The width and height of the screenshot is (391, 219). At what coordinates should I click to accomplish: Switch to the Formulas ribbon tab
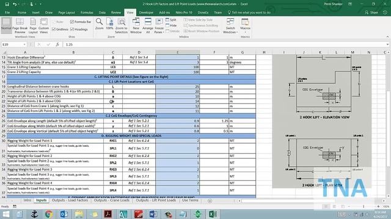pos(87,12)
